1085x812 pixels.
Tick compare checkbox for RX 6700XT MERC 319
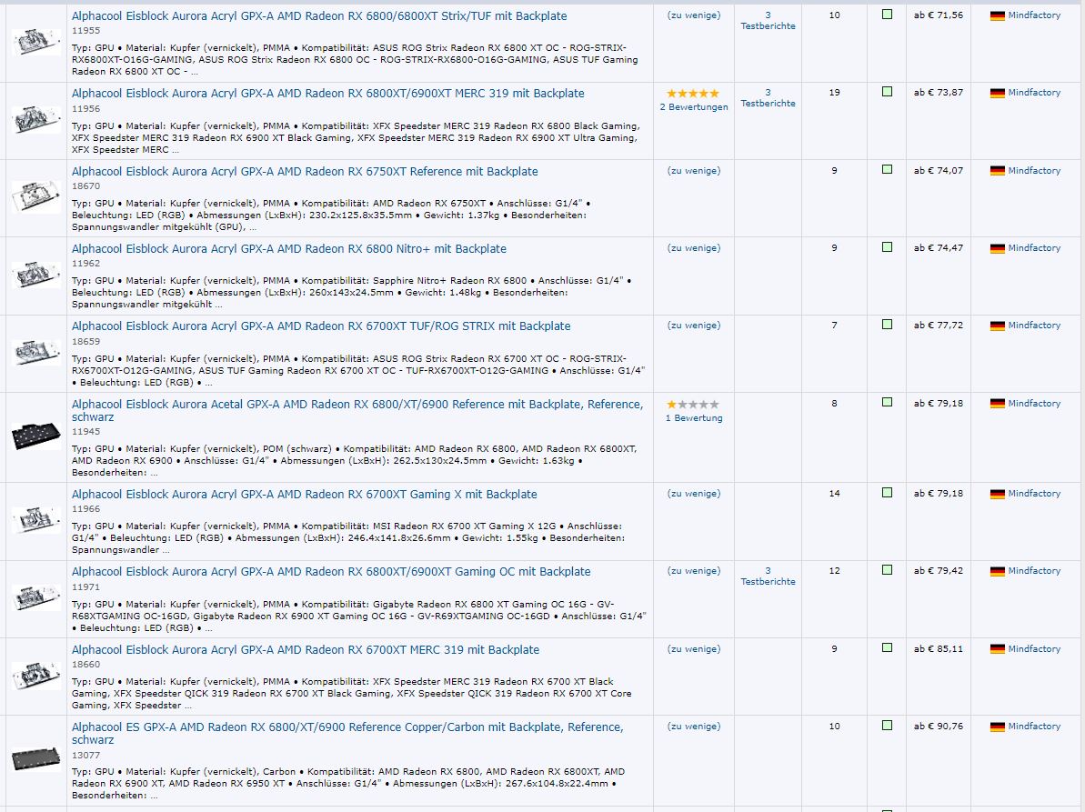tap(887, 648)
